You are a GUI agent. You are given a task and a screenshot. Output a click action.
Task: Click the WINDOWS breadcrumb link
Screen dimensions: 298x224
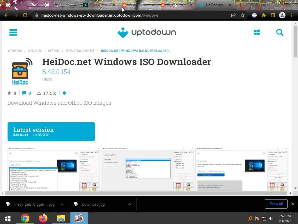pos(15,51)
